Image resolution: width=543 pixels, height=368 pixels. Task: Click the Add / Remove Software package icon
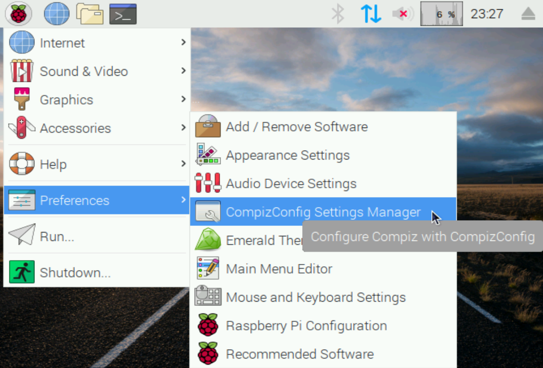(208, 126)
